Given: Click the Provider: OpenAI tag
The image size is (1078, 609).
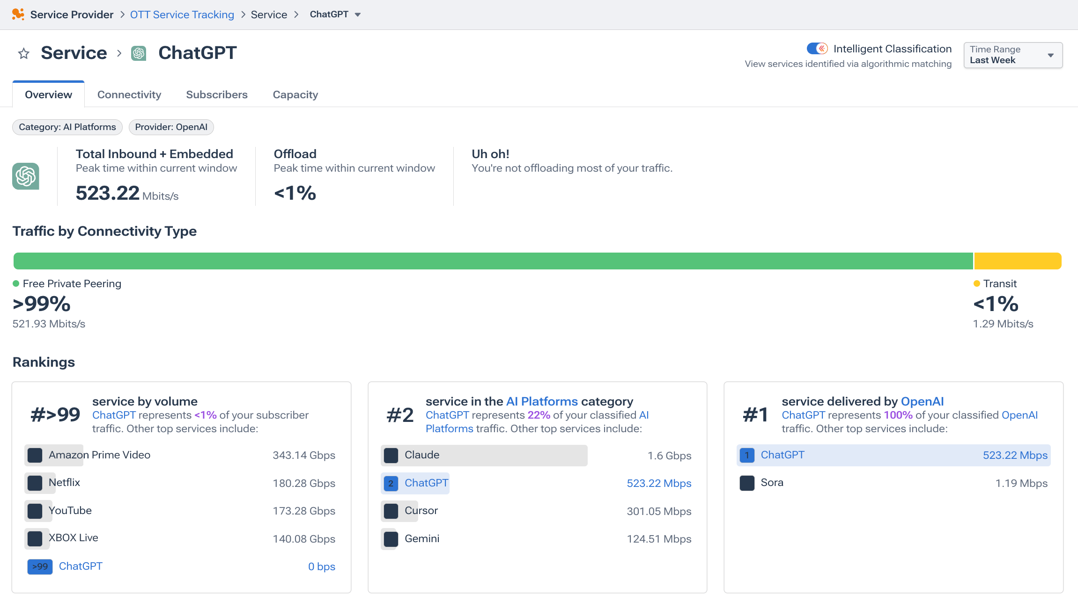Looking at the screenshot, I should [x=171, y=127].
